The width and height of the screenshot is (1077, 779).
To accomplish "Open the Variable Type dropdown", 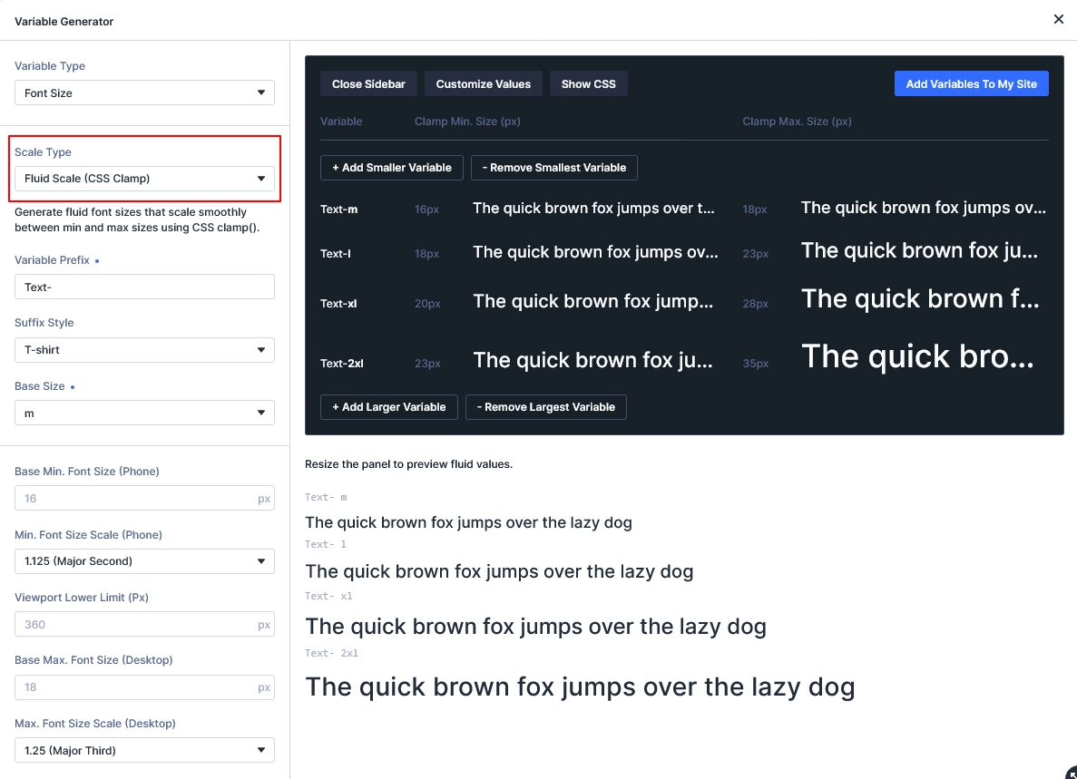I will [x=144, y=93].
